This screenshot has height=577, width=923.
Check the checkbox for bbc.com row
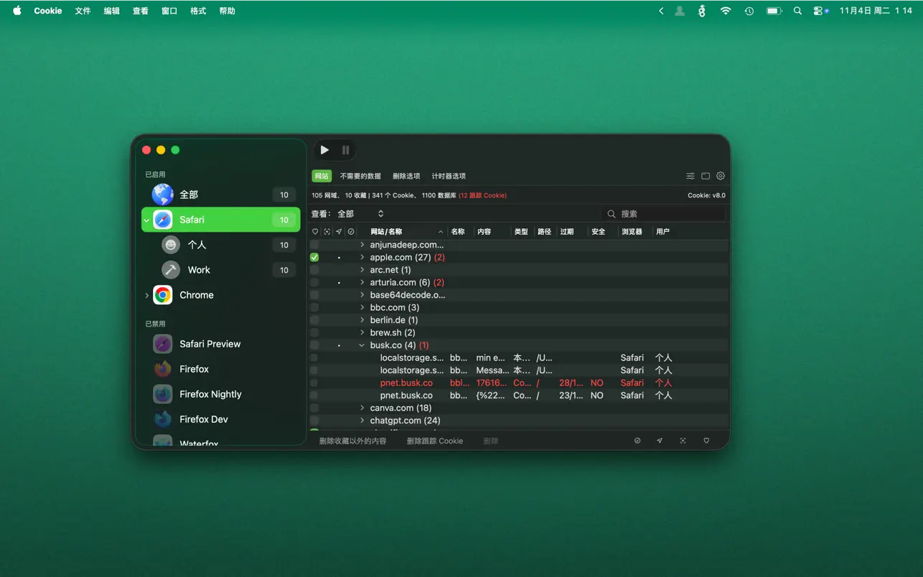314,307
